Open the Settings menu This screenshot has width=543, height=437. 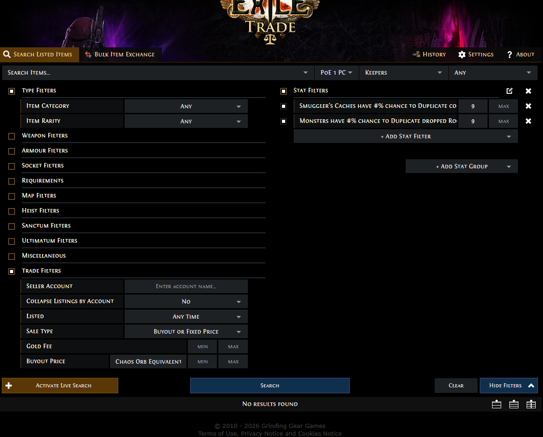(x=476, y=55)
